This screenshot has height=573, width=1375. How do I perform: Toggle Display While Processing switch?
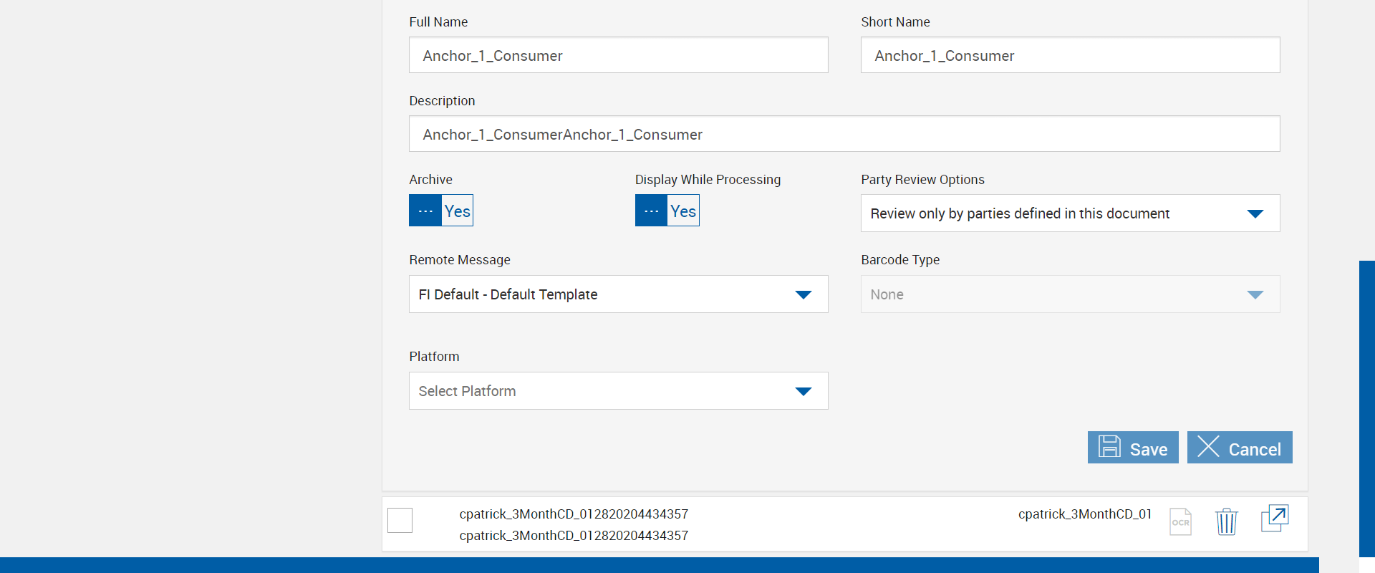click(x=667, y=211)
